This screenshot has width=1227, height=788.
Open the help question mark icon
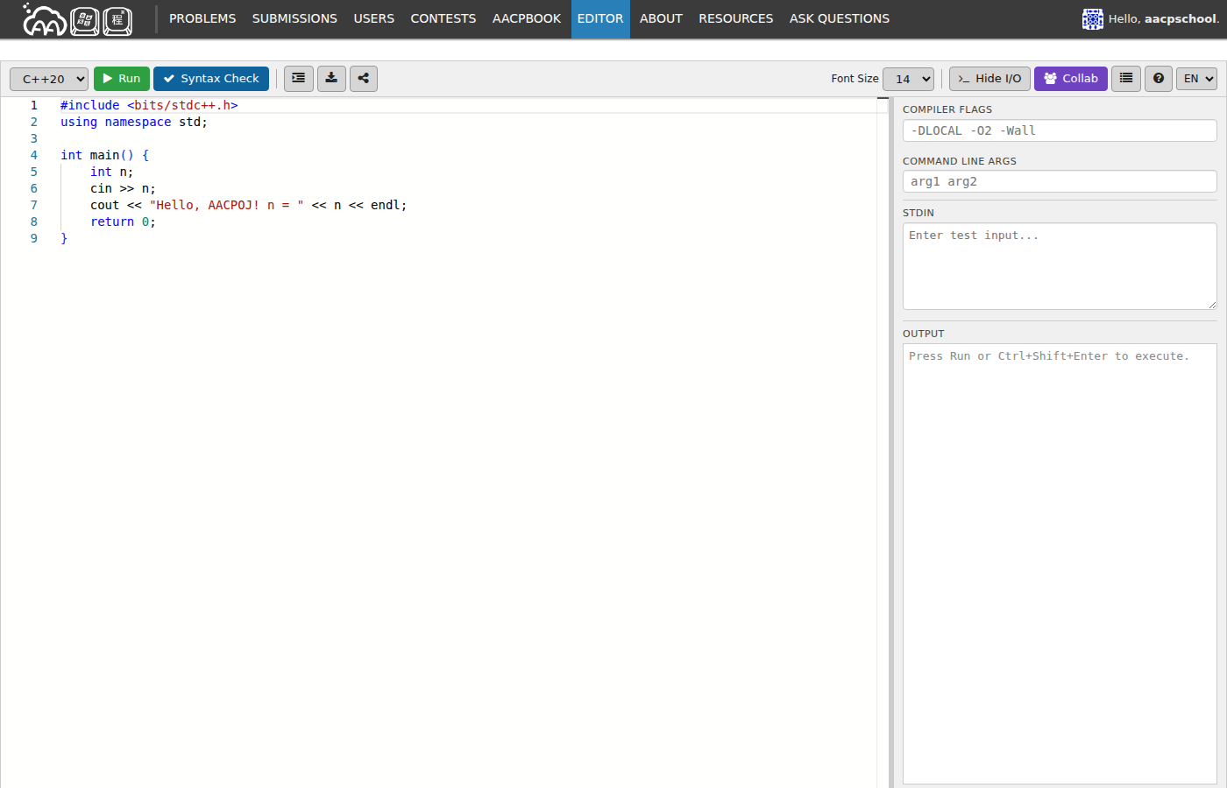pyautogui.click(x=1159, y=79)
